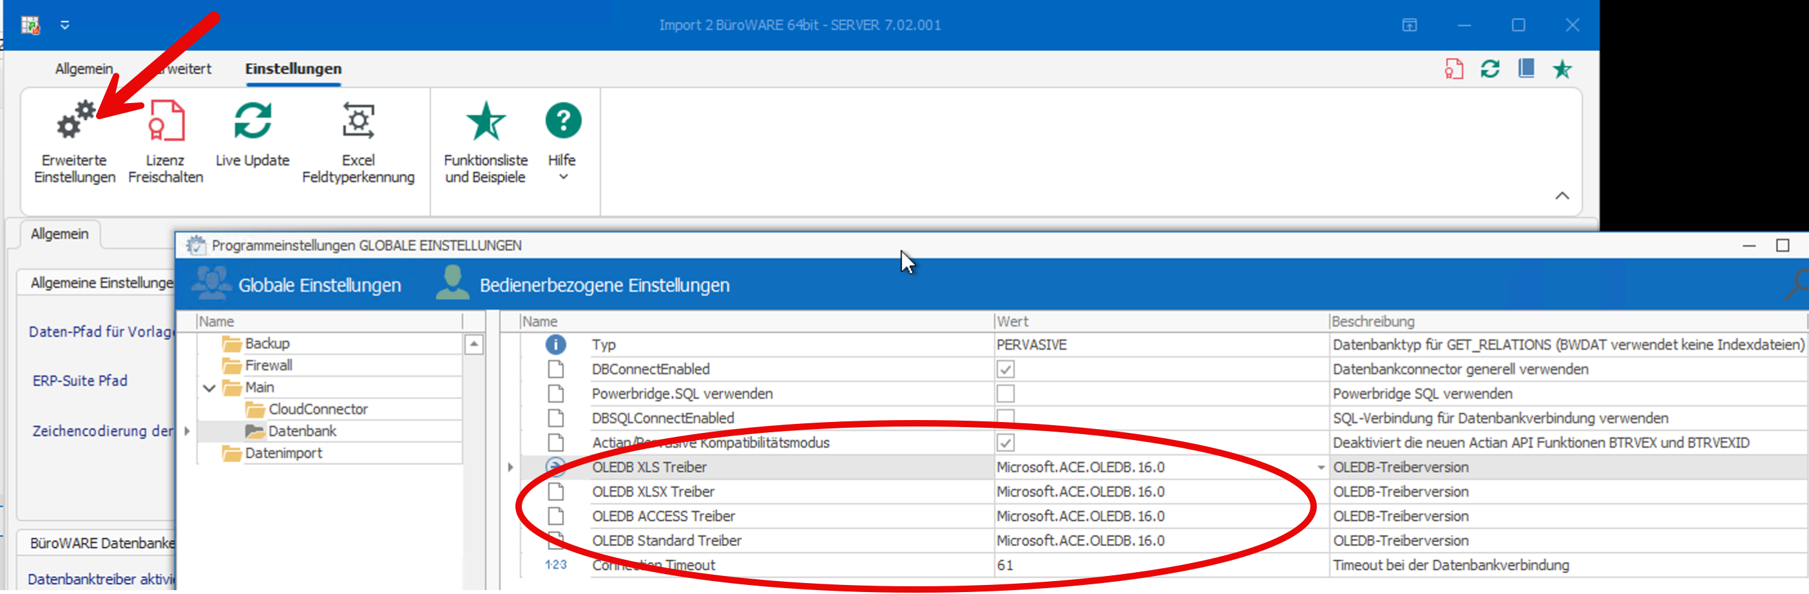This screenshot has height=594, width=1809.
Task: Click ERP-Suite Pfad link in main window
Action: pos(80,381)
